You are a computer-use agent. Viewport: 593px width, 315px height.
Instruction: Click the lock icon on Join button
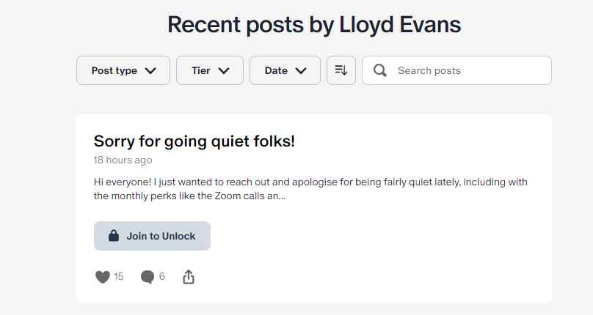[x=114, y=236]
